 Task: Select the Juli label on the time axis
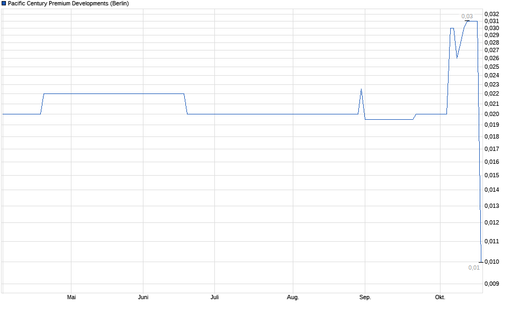(215, 297)
